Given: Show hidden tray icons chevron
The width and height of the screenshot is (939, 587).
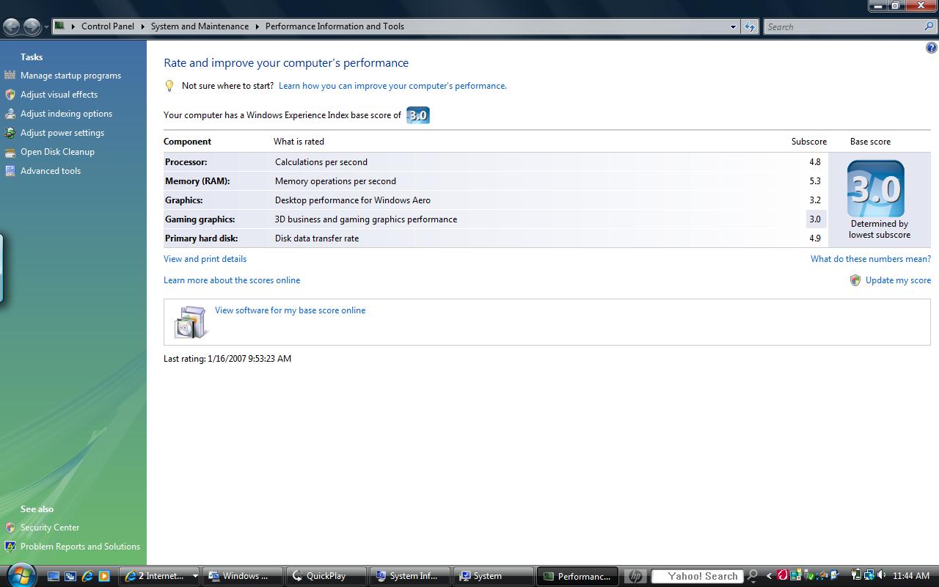Looking at the screenshot, I should coord(769,576).
